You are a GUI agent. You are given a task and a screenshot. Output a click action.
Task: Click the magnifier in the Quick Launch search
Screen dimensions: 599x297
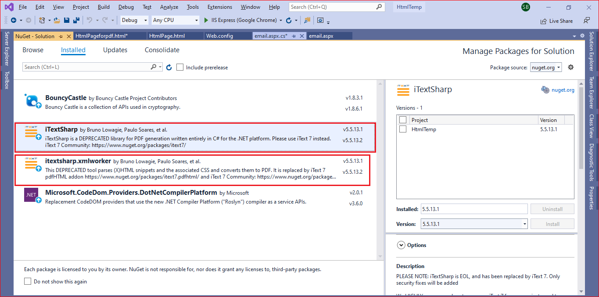(x=379, y=7)
